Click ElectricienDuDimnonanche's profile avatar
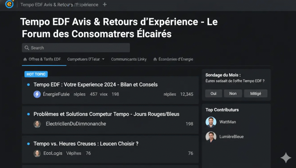The image size is (296, 168). coord(37,124)
